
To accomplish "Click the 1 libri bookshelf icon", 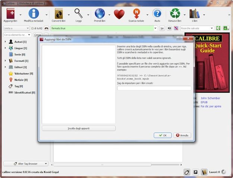I will pos(195,13).
